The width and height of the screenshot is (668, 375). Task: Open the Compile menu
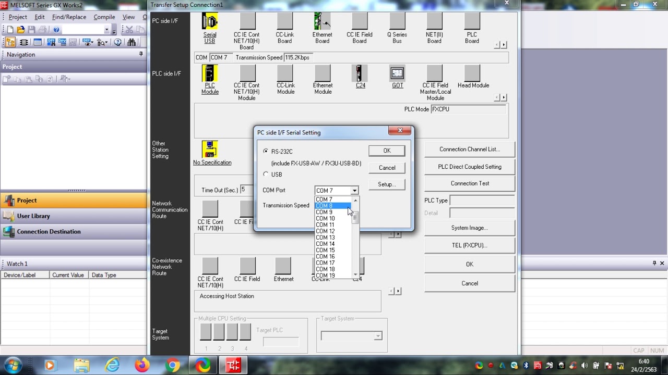(104, 17)
